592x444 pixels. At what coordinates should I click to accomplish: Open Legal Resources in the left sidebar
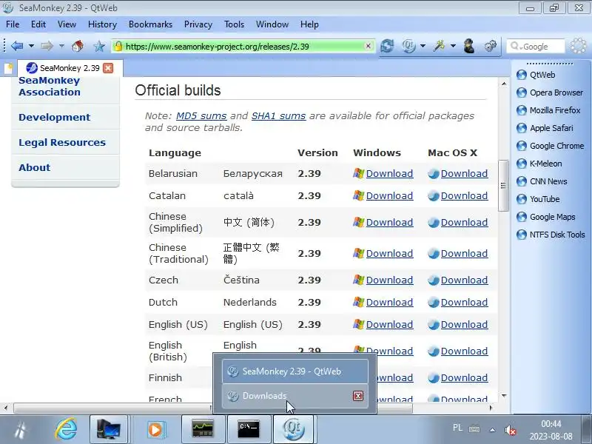click(62, 142)
